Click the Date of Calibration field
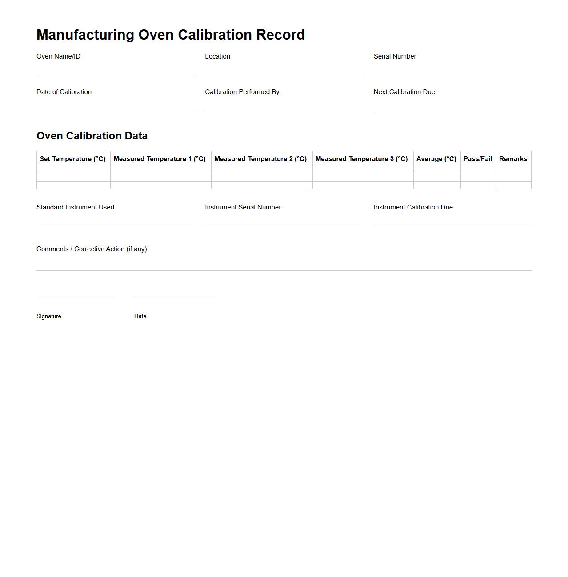The image size is (568, 577). [115, 106]
